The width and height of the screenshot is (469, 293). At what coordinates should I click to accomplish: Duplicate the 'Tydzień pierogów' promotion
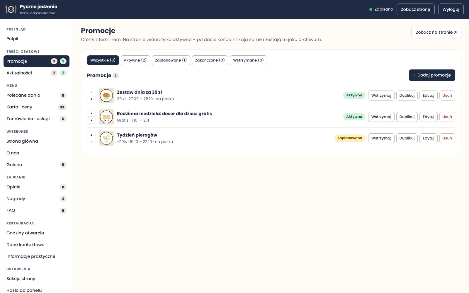(x=407, y=138)
